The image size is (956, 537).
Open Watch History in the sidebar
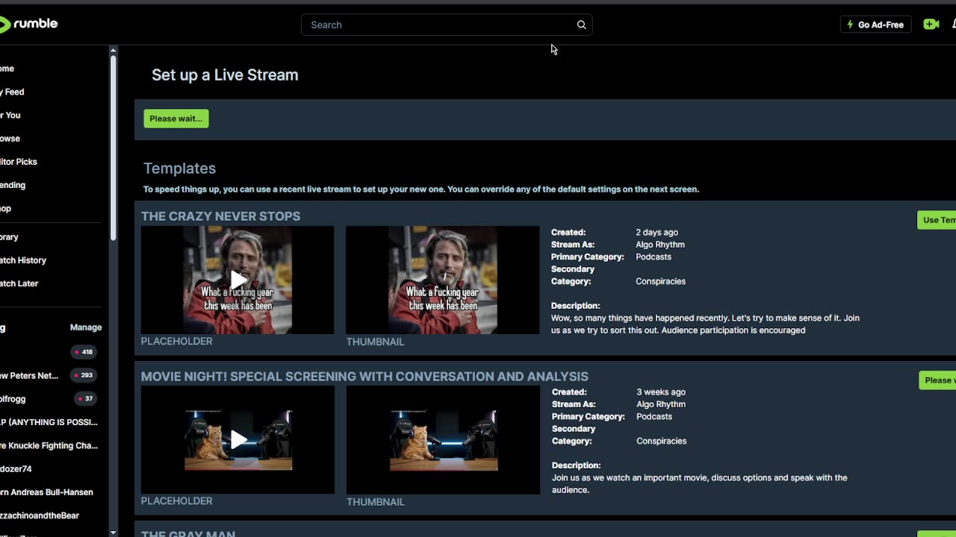click(x=23, y=260)
